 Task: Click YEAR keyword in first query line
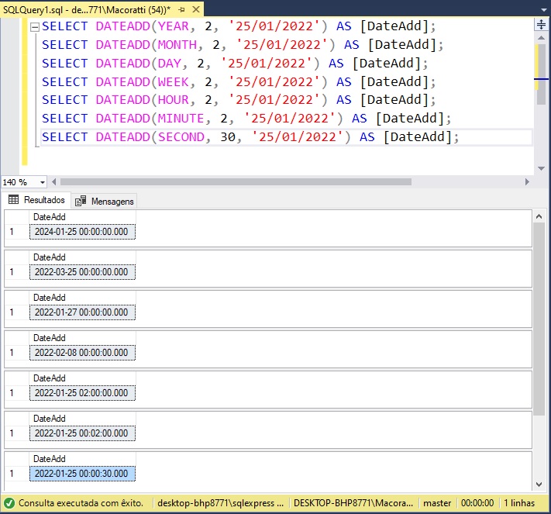tap(173, 26)
